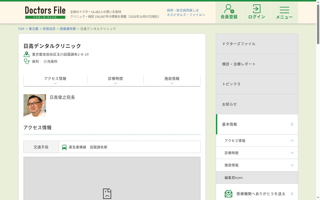Screen dimensions: 320x200
Task: Open お知らせ in the sidebar
Action: coord(257,104)
